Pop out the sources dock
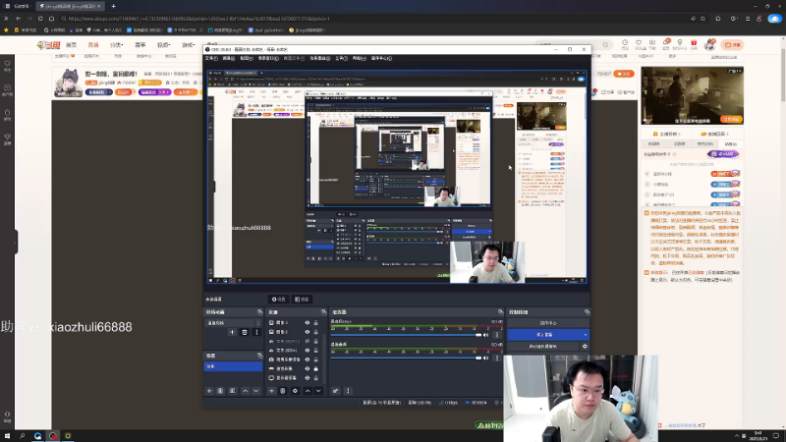 point(323,312)
